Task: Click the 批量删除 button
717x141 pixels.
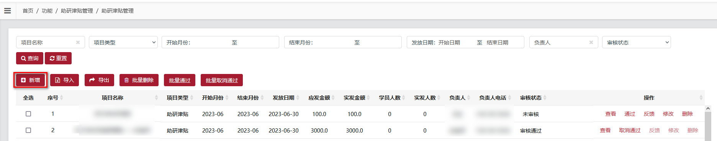Action: (139, 80)
